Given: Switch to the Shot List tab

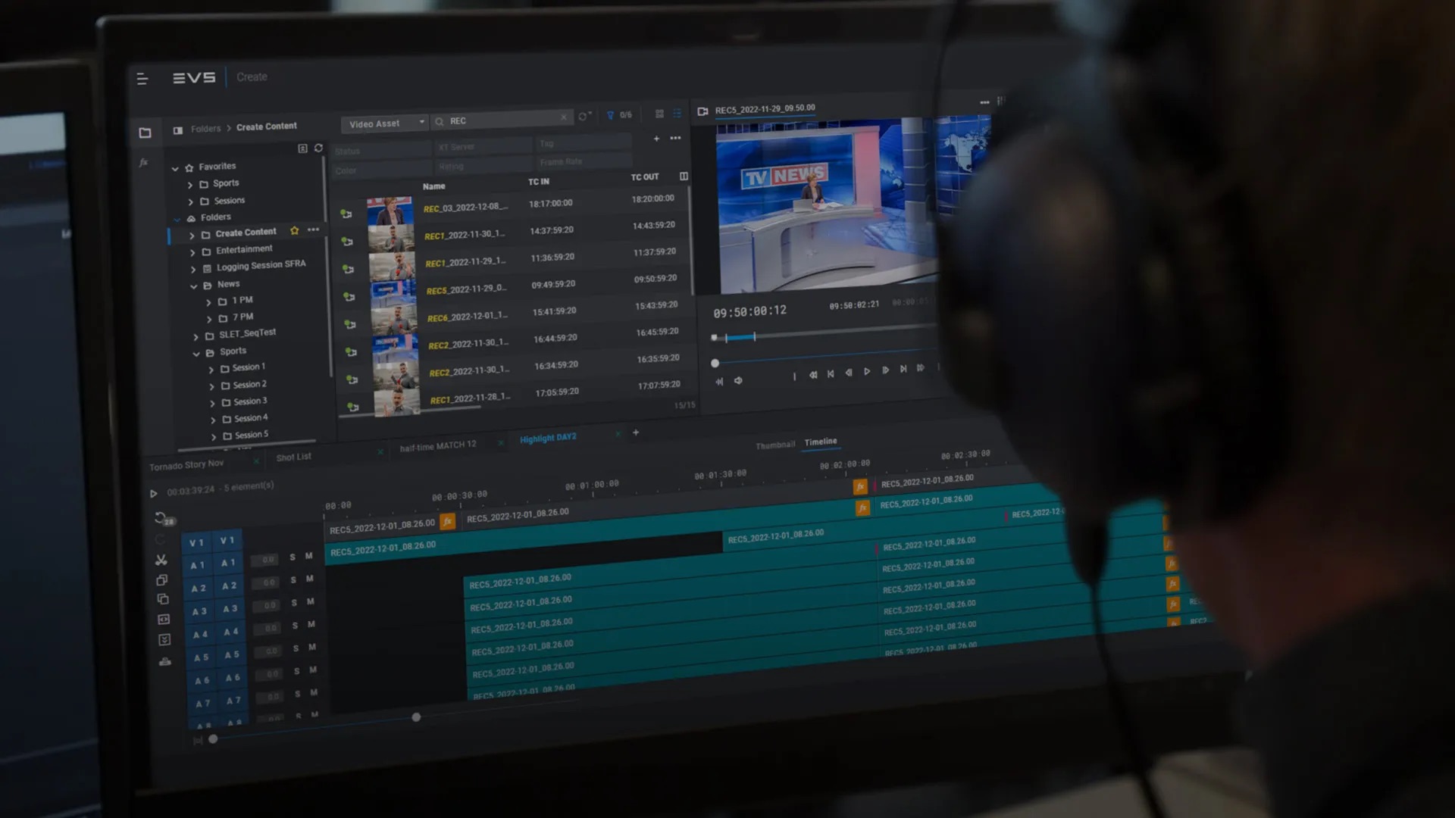Looking at the screenshot, I should [293, 457].
